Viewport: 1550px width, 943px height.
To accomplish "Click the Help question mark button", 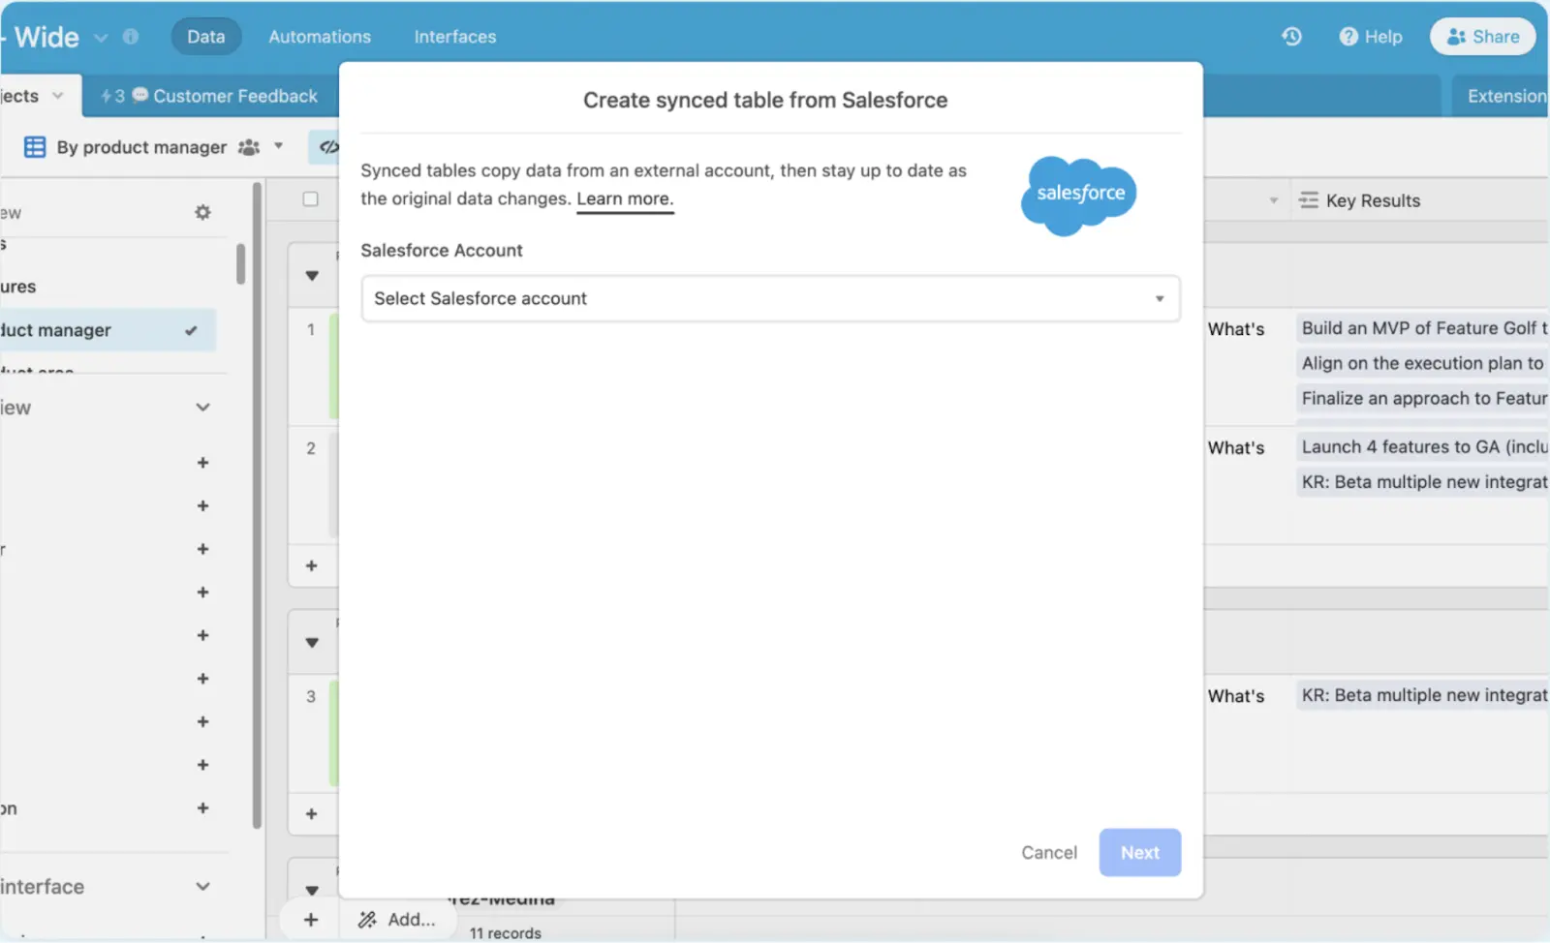I will click(1371, 37).
